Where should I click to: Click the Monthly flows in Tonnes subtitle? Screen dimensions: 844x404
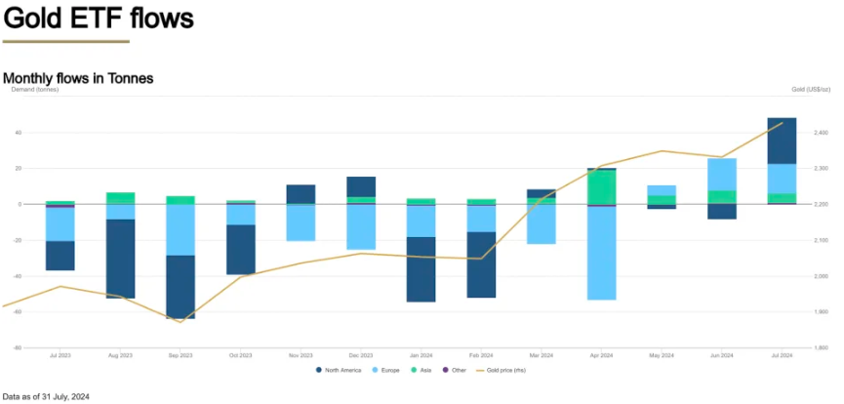click(78, 77)
